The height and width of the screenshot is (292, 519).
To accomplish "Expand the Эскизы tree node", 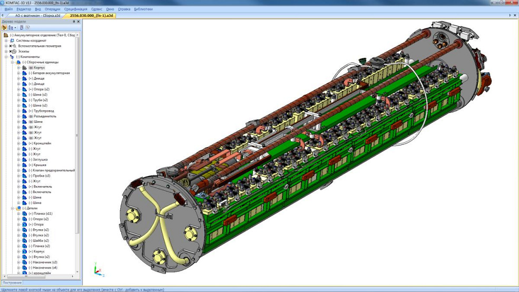I will (x=6, y=51).
